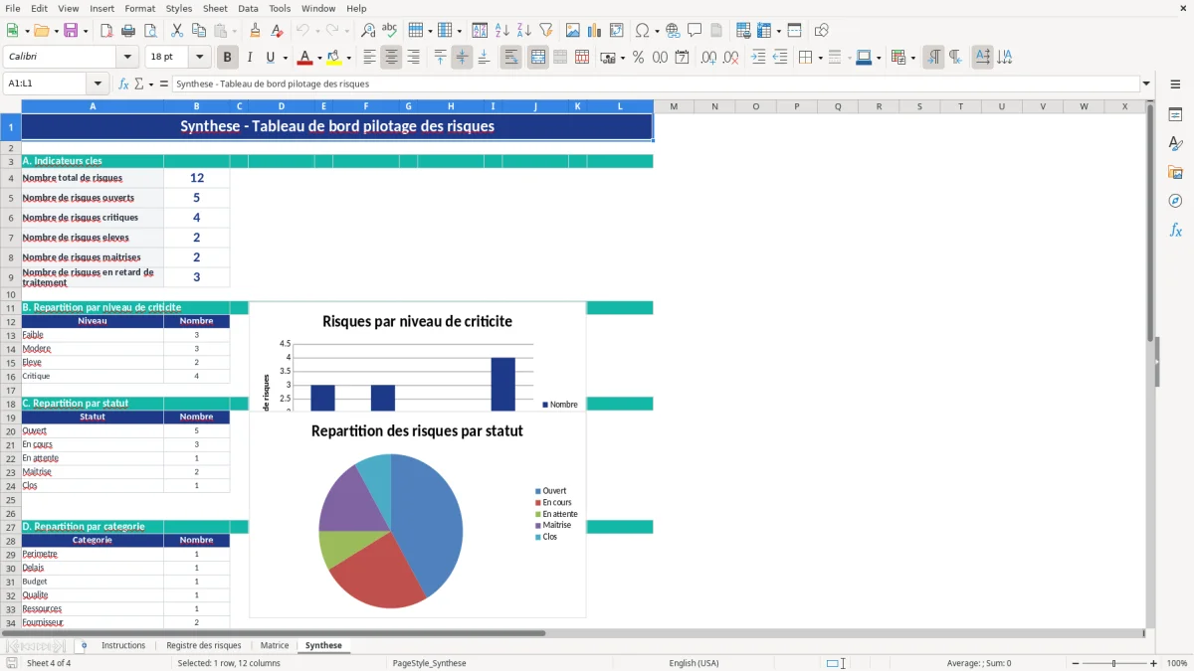Open the Draw functions shapes icon
The image size is (1194, 671).
[822, 31]
